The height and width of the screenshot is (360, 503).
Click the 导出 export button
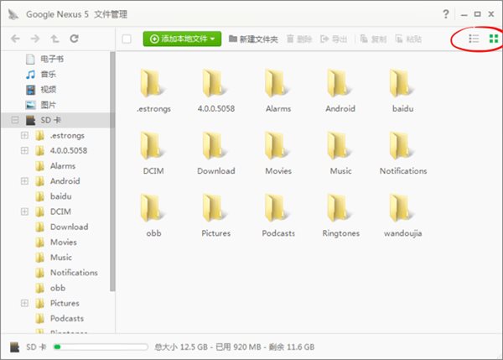(x=334, y=39)
